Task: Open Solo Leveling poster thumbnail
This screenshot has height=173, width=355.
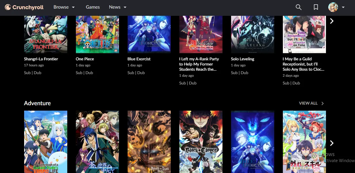Action: click(253, 34)
